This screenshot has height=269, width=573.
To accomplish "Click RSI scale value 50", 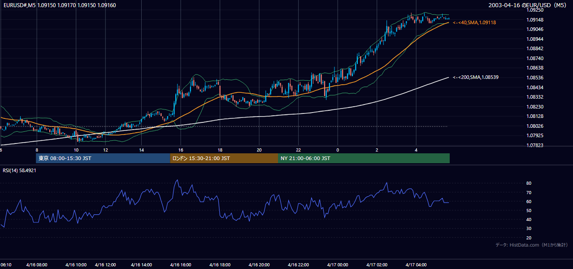I will (x=529, y=211).
